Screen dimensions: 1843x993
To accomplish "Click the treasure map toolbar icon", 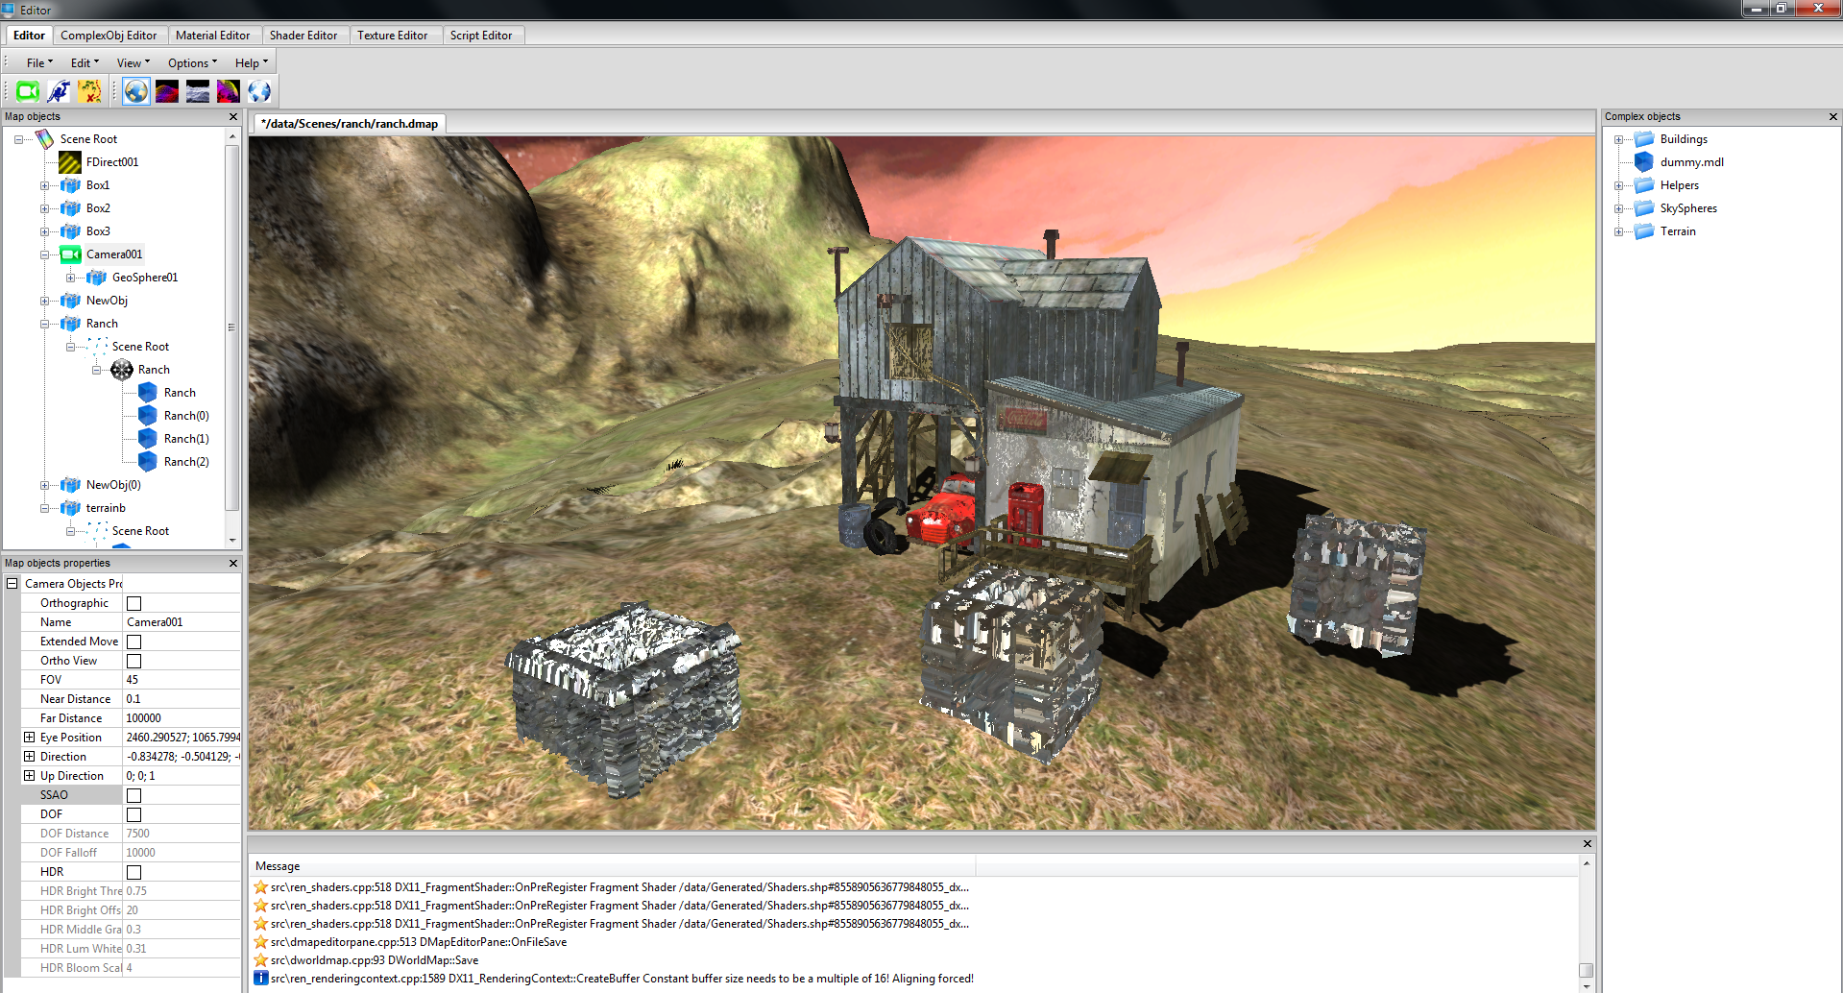I will pyautogui.click(x=89, y=91).
